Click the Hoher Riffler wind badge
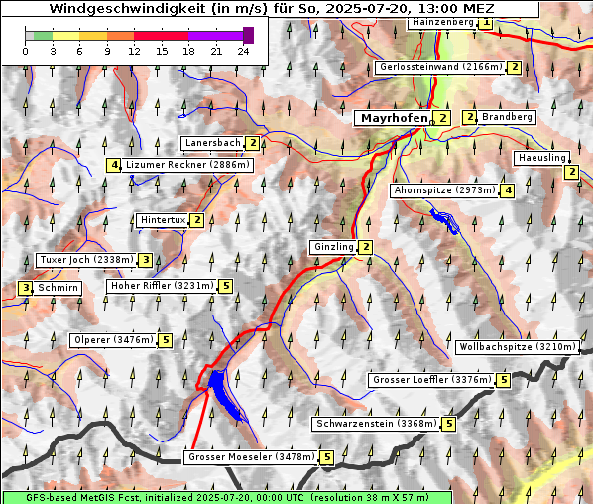This screenshot has height=504, width=593. click(225, 286)
